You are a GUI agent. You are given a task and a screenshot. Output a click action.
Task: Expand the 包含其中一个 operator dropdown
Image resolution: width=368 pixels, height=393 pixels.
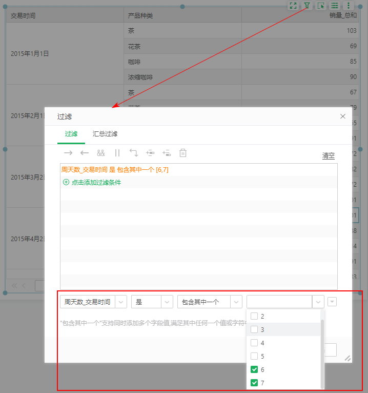pyautogui.click(x=236, y=302)
